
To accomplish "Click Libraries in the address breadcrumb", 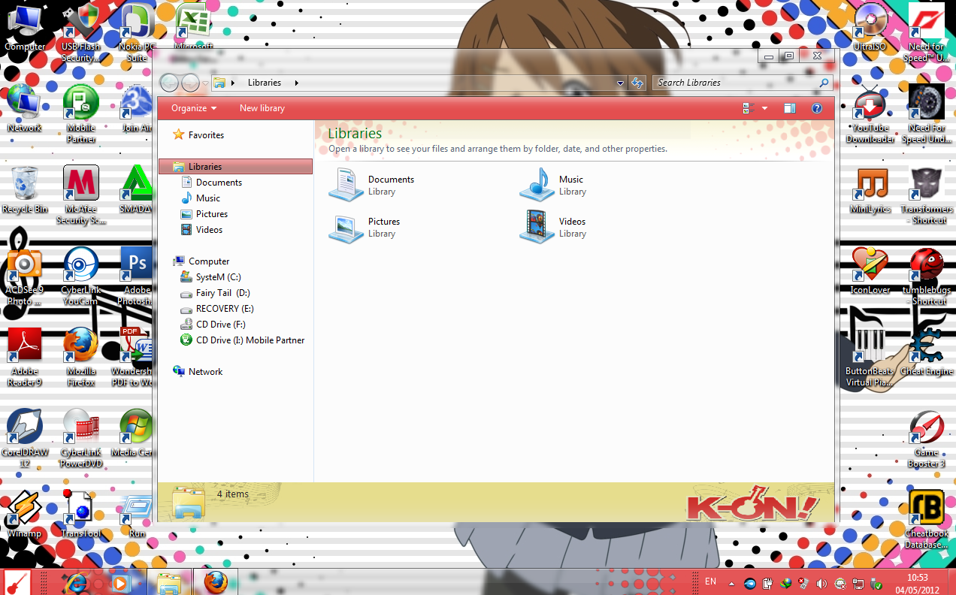I will pos(265,83).
